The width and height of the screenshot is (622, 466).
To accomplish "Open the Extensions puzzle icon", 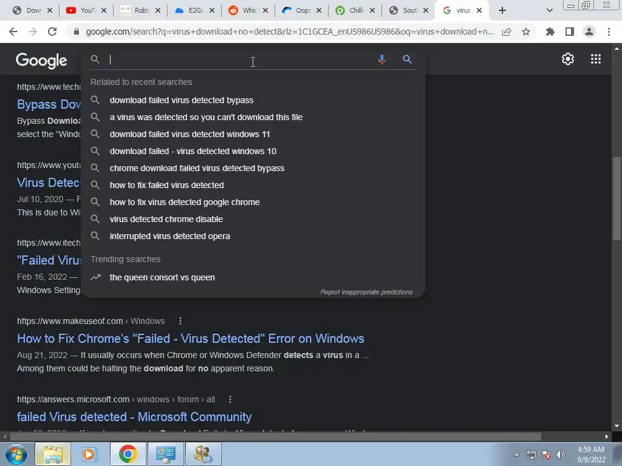I will [x=550, y=32].
